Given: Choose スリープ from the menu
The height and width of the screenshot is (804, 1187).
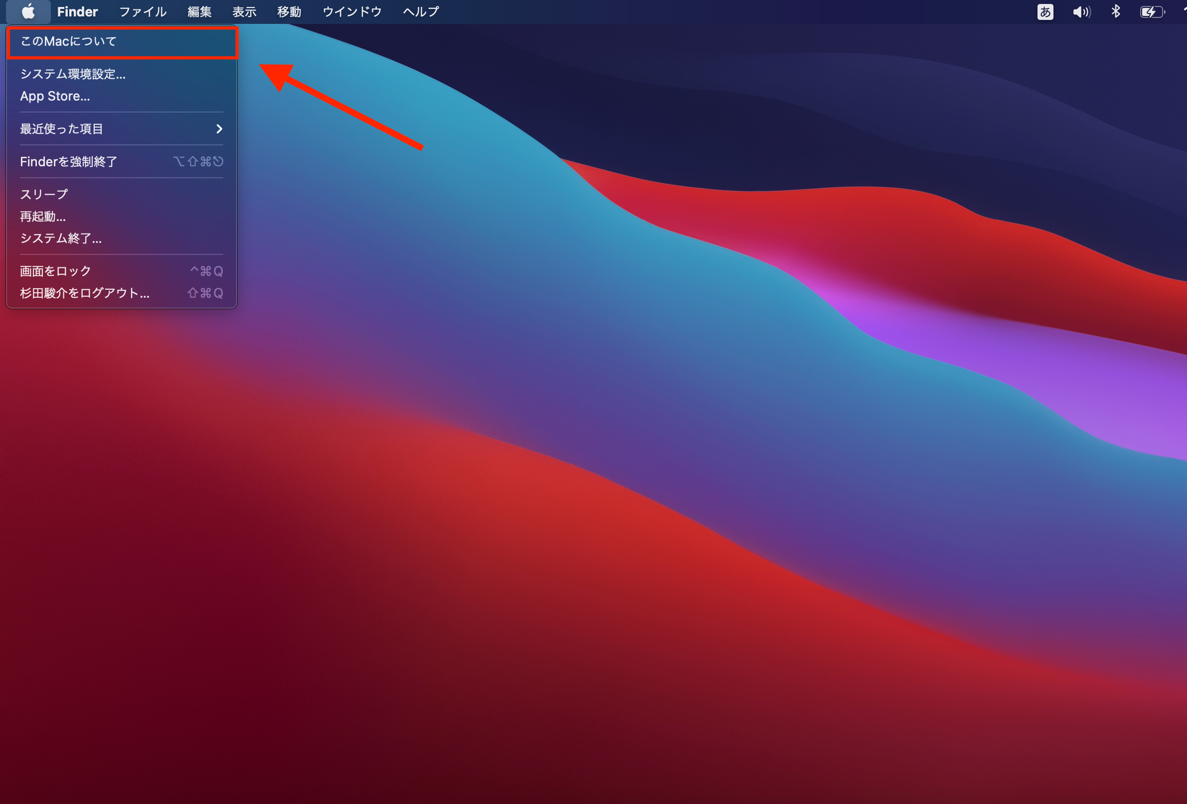Looking at the screenshot, I should coord(44,194).
